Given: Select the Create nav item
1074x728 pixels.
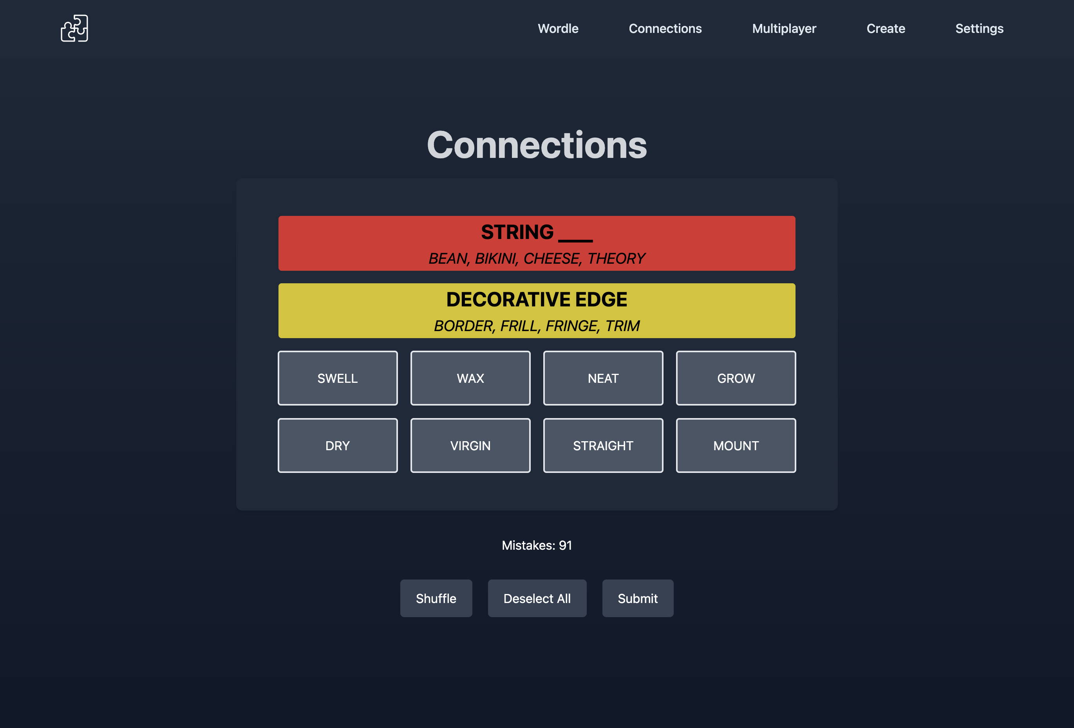Looking at the screenshot, I should pyautogui.click(x=886, y=29).
